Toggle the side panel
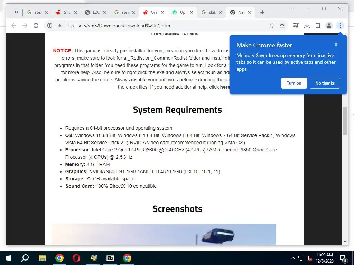The image size is (354, 265). (x=318, y=26)
